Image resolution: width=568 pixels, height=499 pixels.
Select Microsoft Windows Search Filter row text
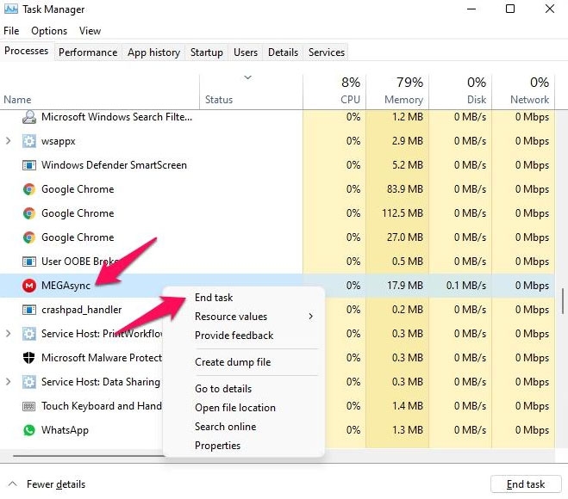pyautogui.click(x=116, y=117)
